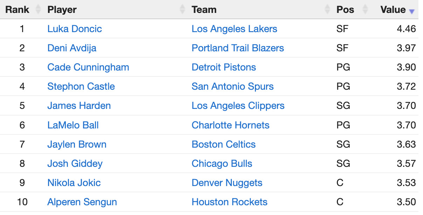The image size is (423, 215).
Task: Open James Harden's player page
Action: pyautogui.click(x=79, y=106)
